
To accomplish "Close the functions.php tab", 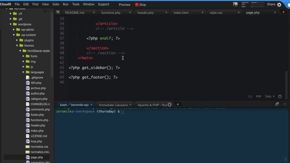I will tap(130, 12).
